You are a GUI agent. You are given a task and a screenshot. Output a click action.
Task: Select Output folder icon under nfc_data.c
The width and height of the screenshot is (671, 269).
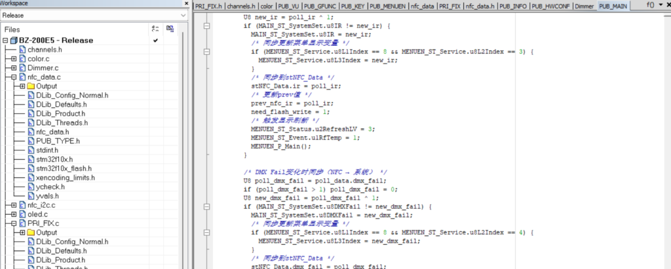click(31, 86)
